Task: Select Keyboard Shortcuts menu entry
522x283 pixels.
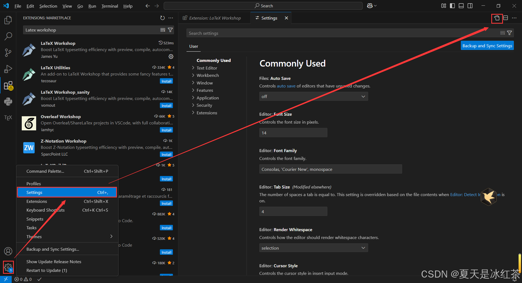Action: 67,210
